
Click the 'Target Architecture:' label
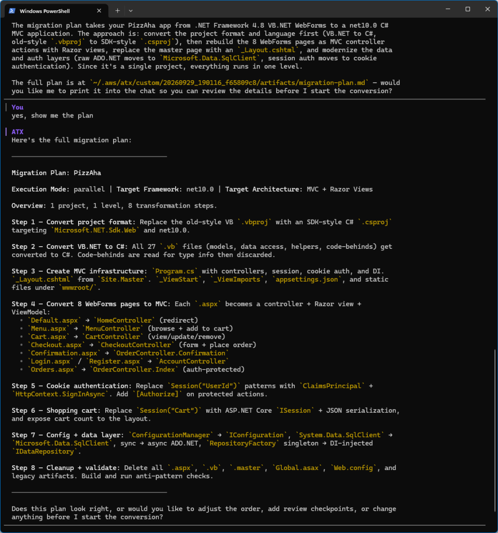(264, 189)
